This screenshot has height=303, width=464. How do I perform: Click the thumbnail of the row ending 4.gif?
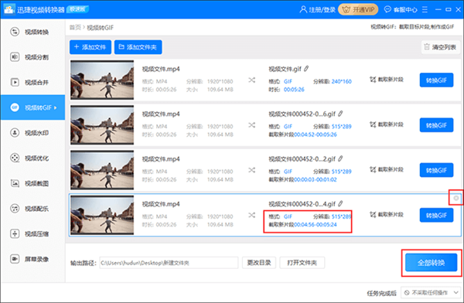(102, 215)
